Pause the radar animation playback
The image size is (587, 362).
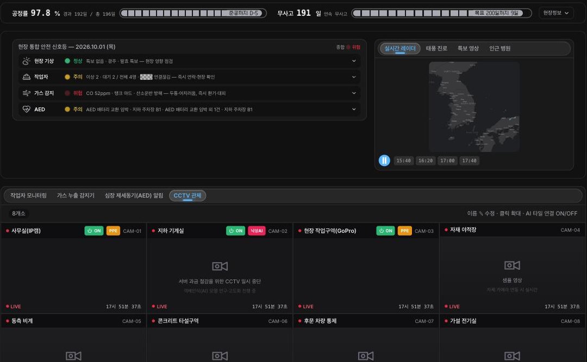[x=384, y=161]
